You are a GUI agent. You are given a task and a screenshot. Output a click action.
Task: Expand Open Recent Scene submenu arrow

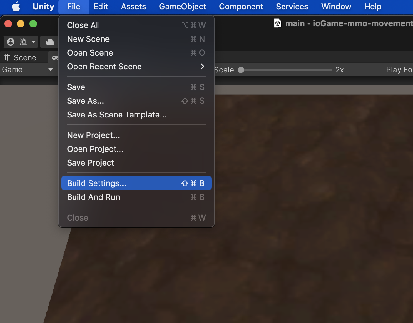point(202,67)
